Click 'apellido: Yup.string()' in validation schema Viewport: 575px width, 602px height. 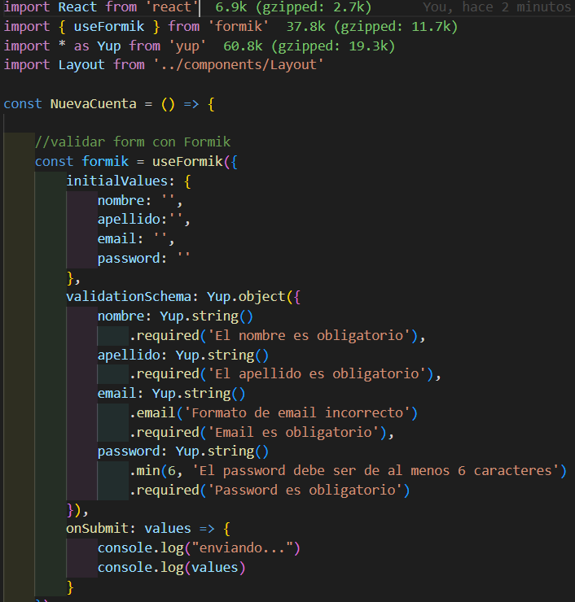[183, 355]
